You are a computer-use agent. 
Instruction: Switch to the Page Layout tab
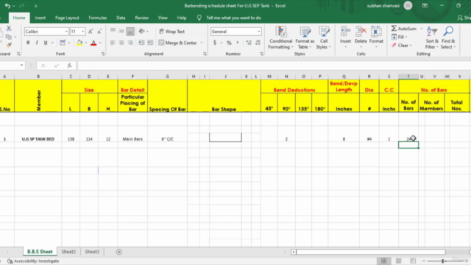[67, 18]
